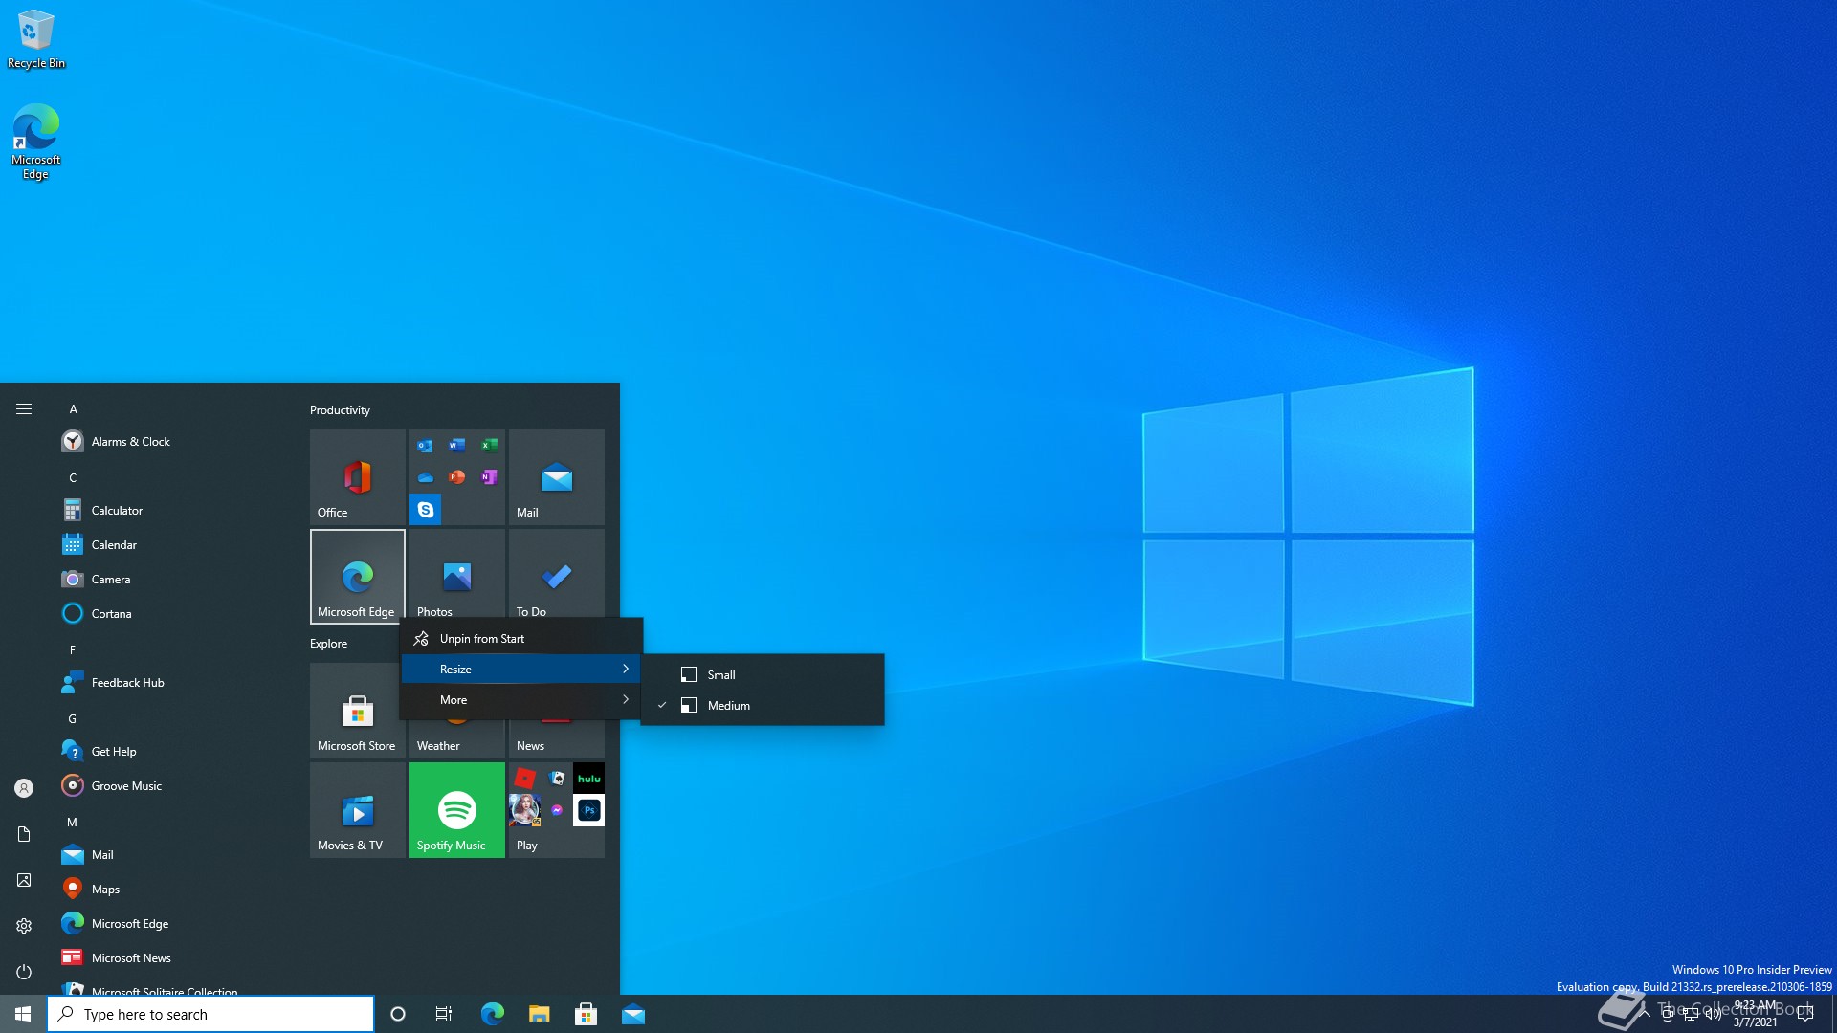Click the Productivity group header
Screen dimensions: 1837x1033
tap(340, 410)
